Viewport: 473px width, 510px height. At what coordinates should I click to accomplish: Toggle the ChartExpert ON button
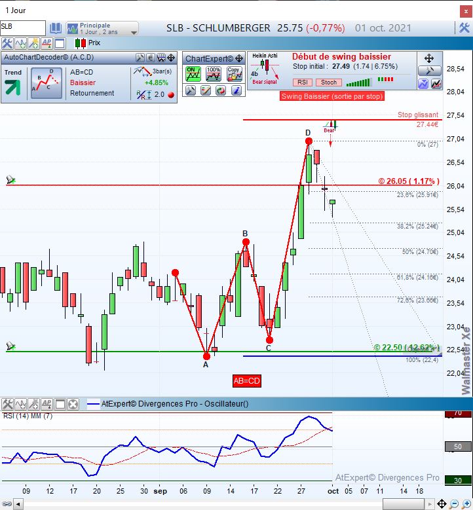pos(193,74)
